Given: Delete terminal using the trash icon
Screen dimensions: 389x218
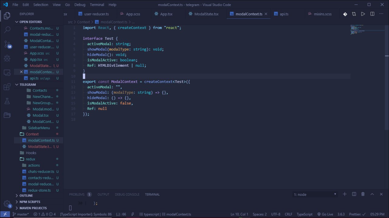Looking at the screenshot, I should tap(363, 194).
